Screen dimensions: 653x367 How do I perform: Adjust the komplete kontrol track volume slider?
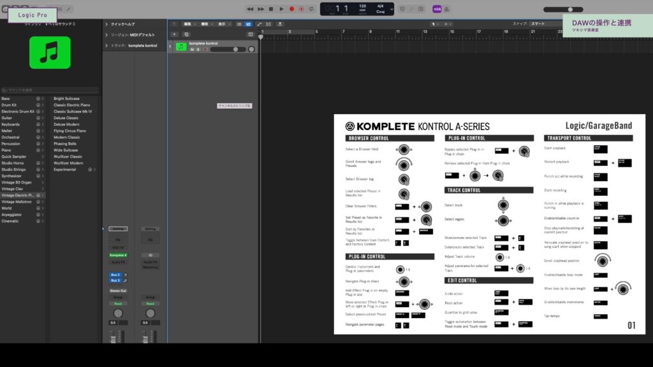[x=228, y=50]
